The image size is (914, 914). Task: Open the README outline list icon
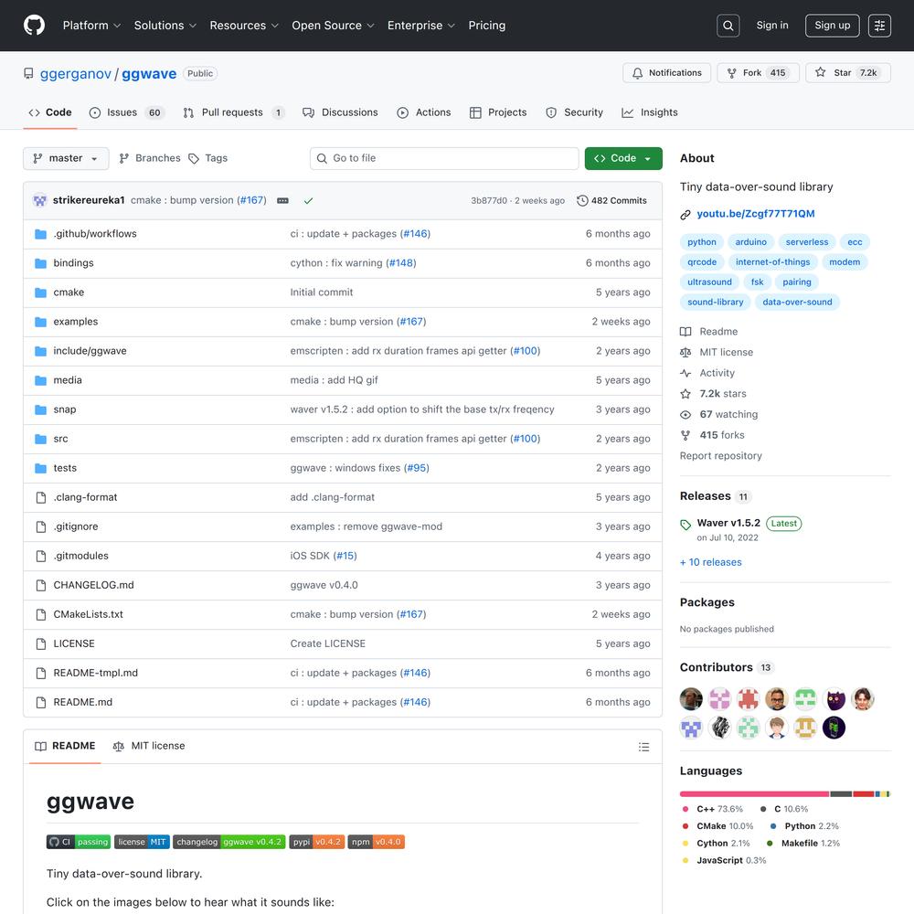coord(643,747)
